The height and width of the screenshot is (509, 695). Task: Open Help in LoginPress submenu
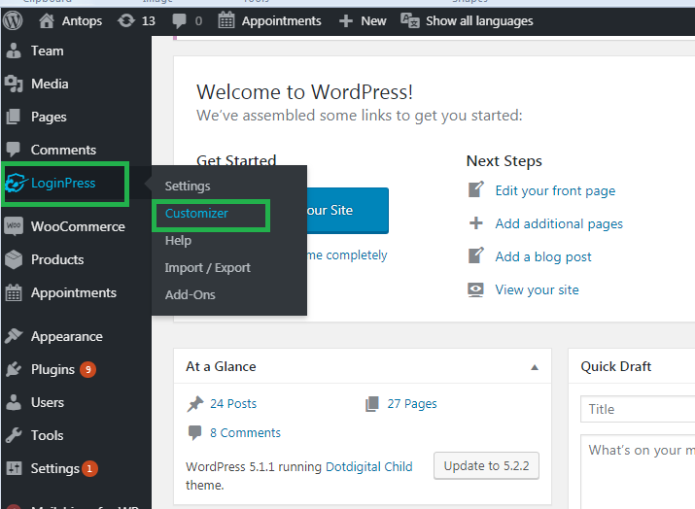178,241
